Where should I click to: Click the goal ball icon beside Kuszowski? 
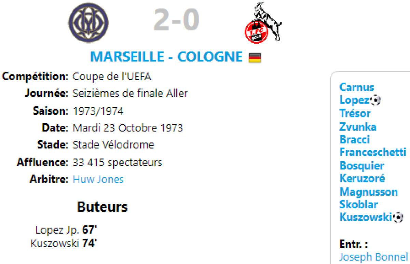[398, 217]
